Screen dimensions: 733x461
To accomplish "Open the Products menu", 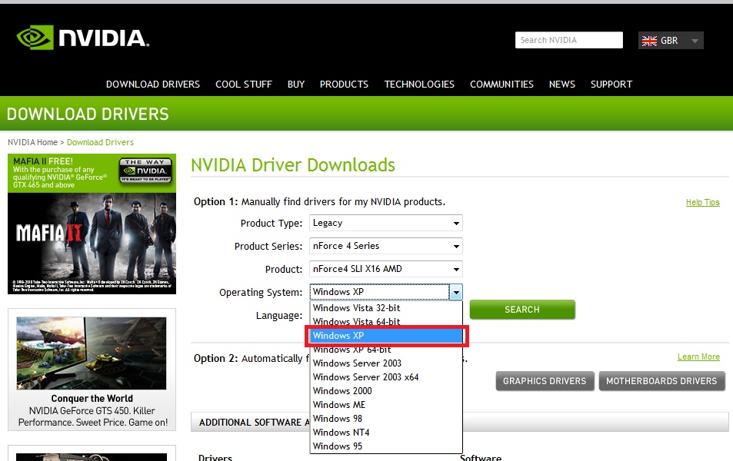I will [344, 84].
